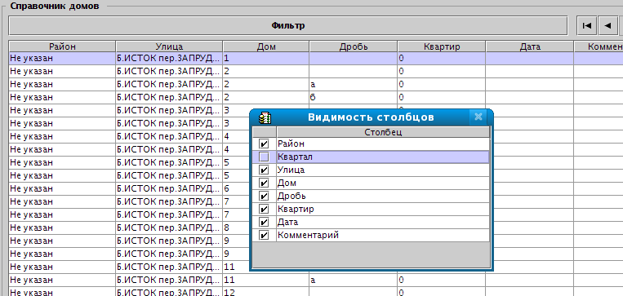Click Не указан in house 6 row
The height and width of the screenshot is (296, 623).
[x=62, y=188]
